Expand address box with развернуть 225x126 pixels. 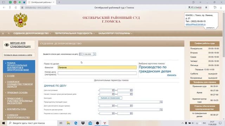(210, 28)
